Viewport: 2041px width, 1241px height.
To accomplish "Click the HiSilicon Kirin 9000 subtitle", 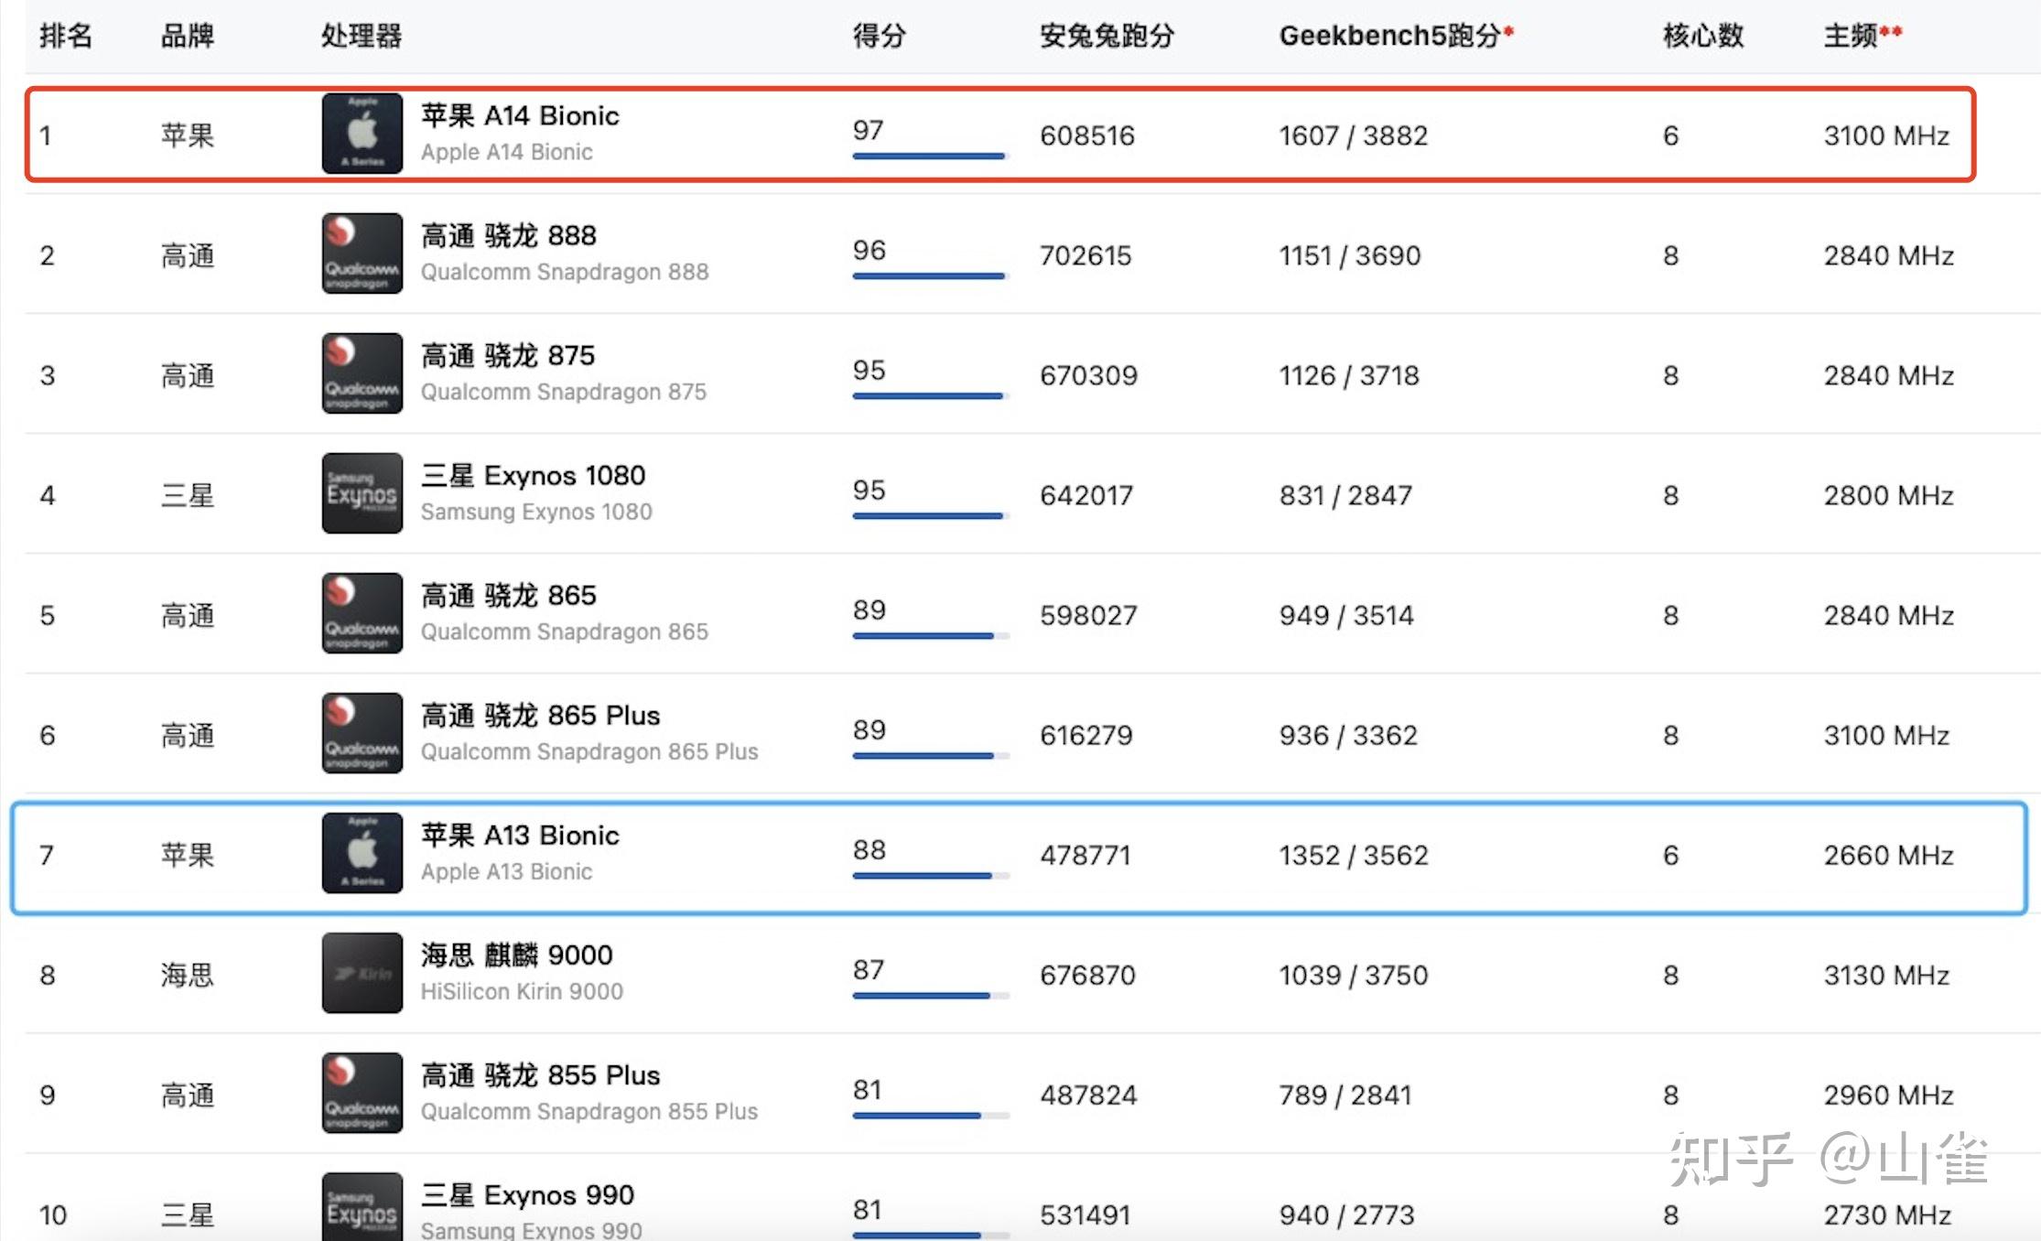I will [x=522, y=991].
